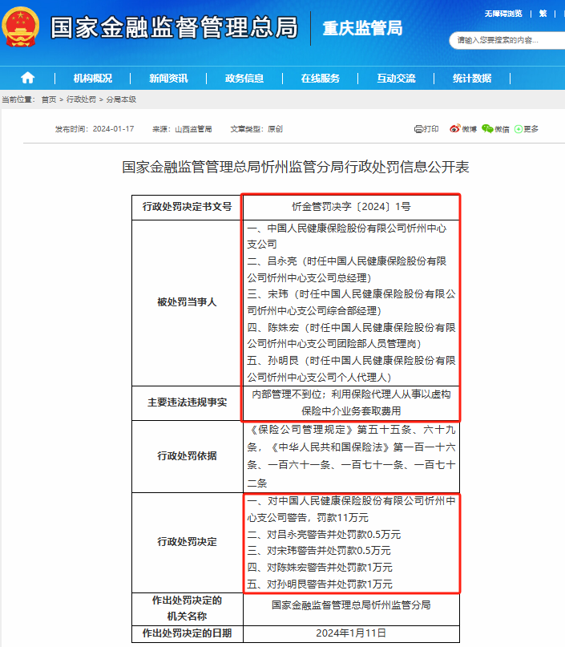This screenshot has width=565, height=647.
Task: Open more sharing options (更多)
Action: pyautogui.click(x=527, y=129)
